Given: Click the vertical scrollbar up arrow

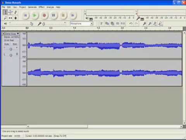Looking at the screenshot, I should [x=184, y=33].
